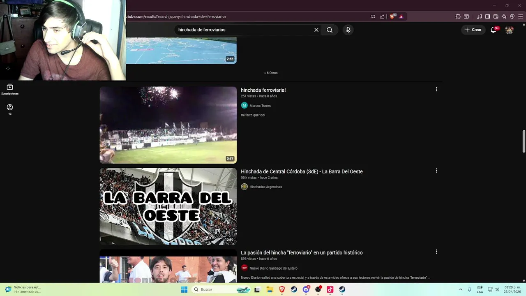Visit the Marcox Torres channel
526x296 pixels.
click(260, 106)
